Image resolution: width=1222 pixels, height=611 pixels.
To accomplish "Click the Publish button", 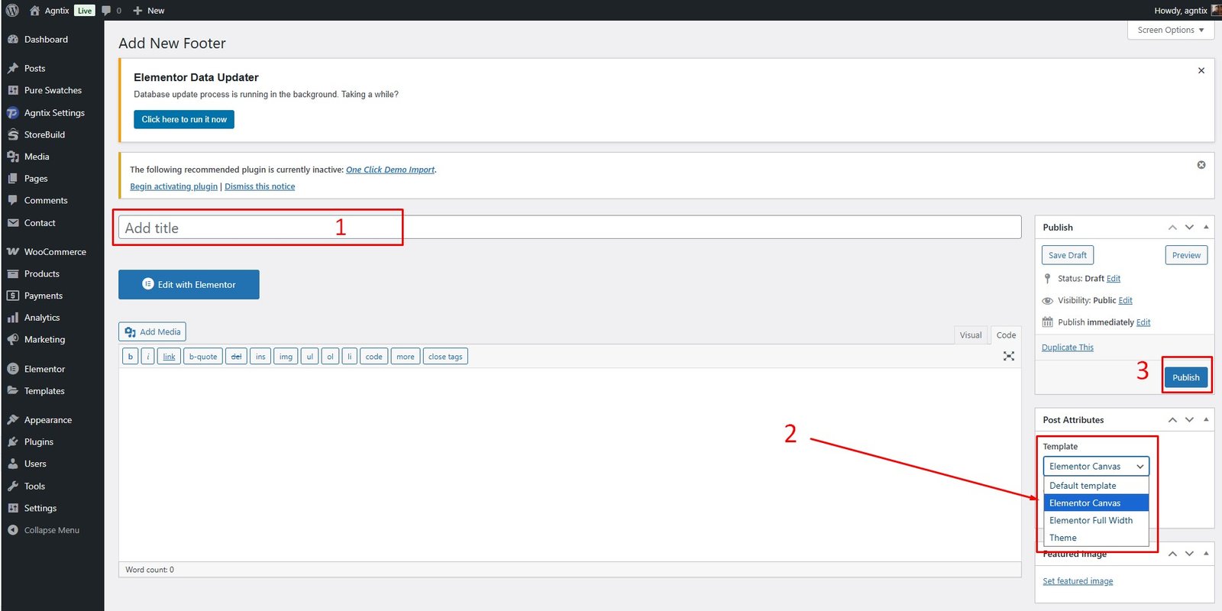I will click(x=1185, y=377).
